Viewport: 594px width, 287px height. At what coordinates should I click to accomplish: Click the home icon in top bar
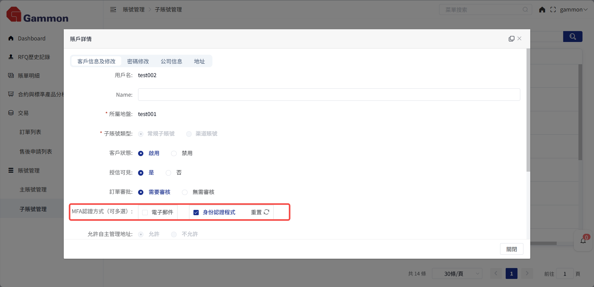[x=542, y=10]
